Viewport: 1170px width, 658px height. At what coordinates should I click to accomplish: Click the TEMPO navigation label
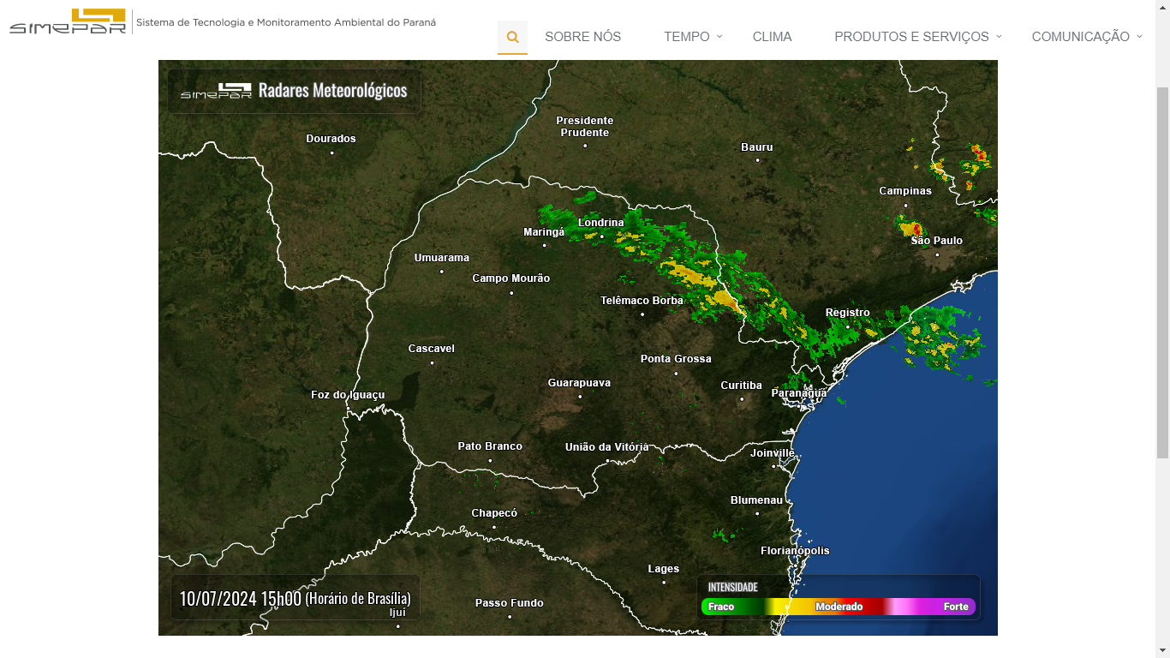click(687, 37)
